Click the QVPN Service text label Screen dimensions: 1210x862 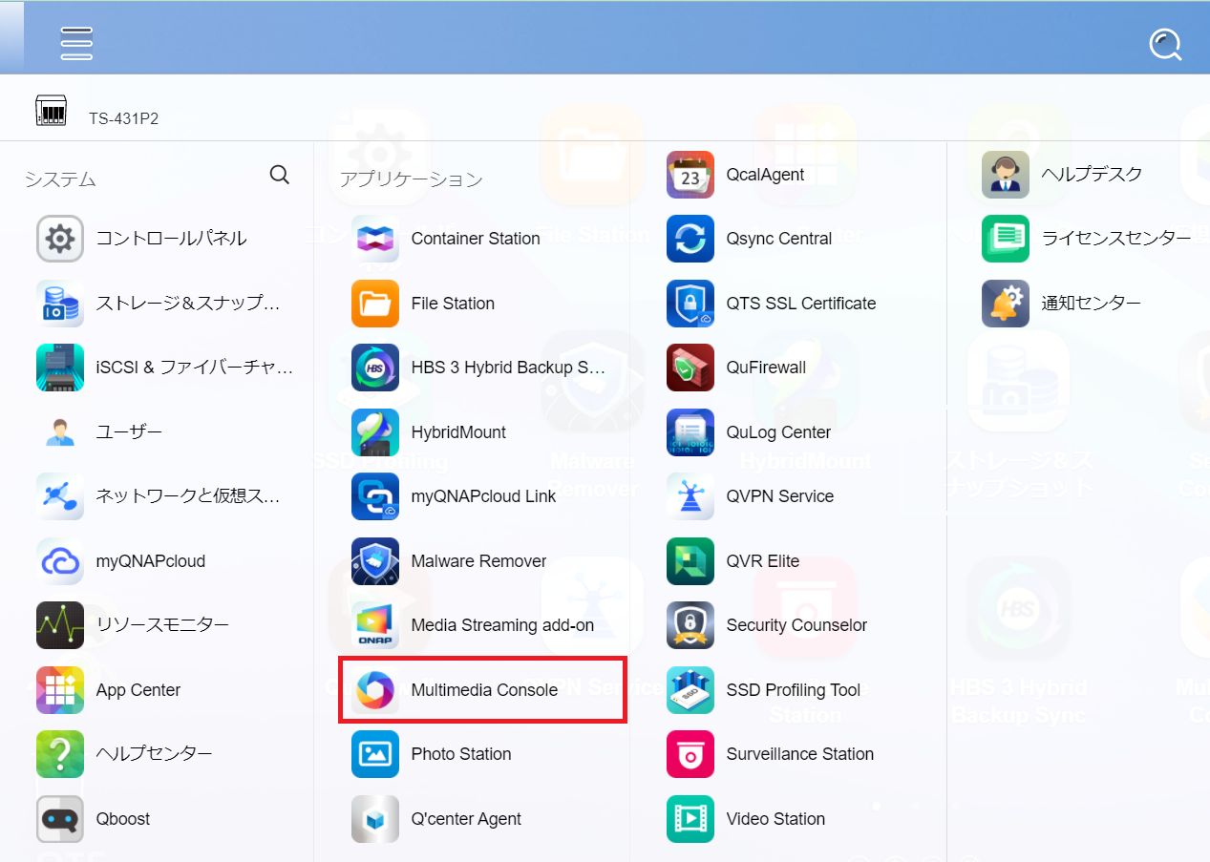pyautogui.click(x=780, y=496)
